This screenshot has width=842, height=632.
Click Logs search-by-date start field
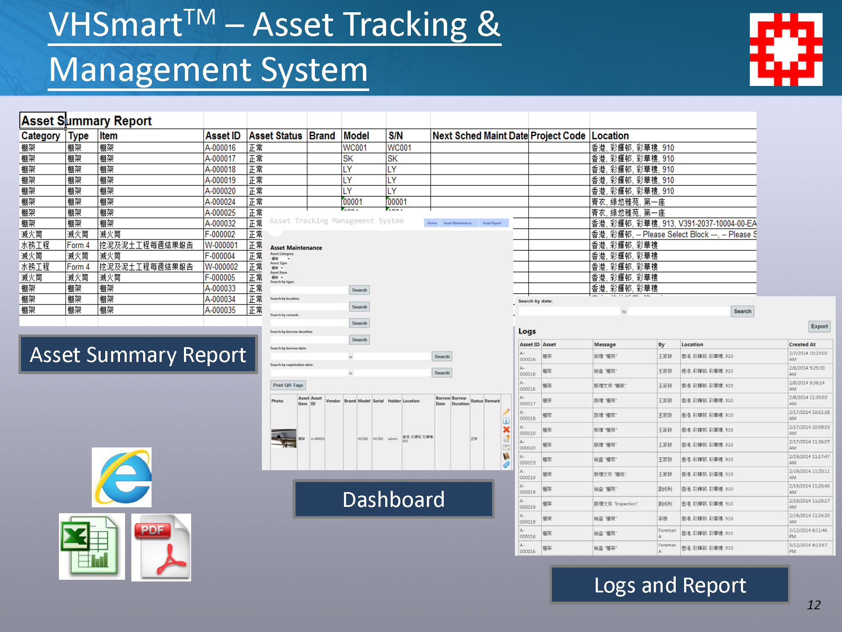pos(569,311)
